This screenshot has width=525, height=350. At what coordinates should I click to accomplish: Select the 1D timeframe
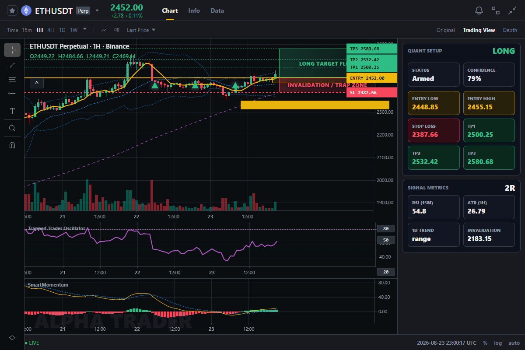(62, 30)
